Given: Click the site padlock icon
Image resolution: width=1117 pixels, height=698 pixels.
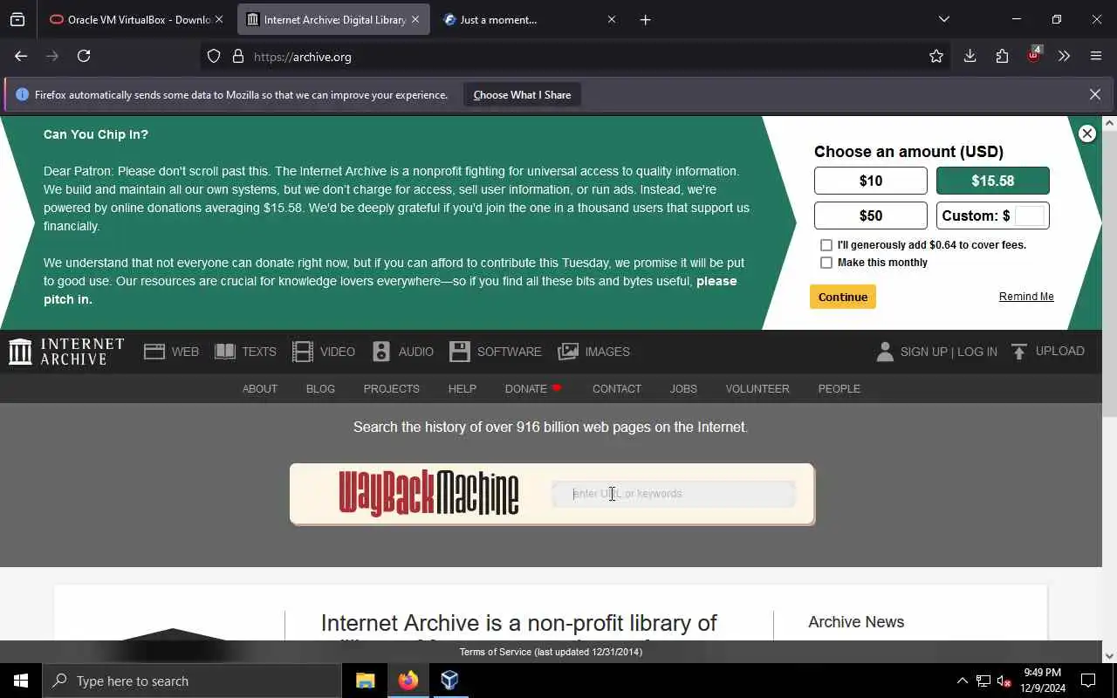Looking at the screenshot, I should (238, 57).
